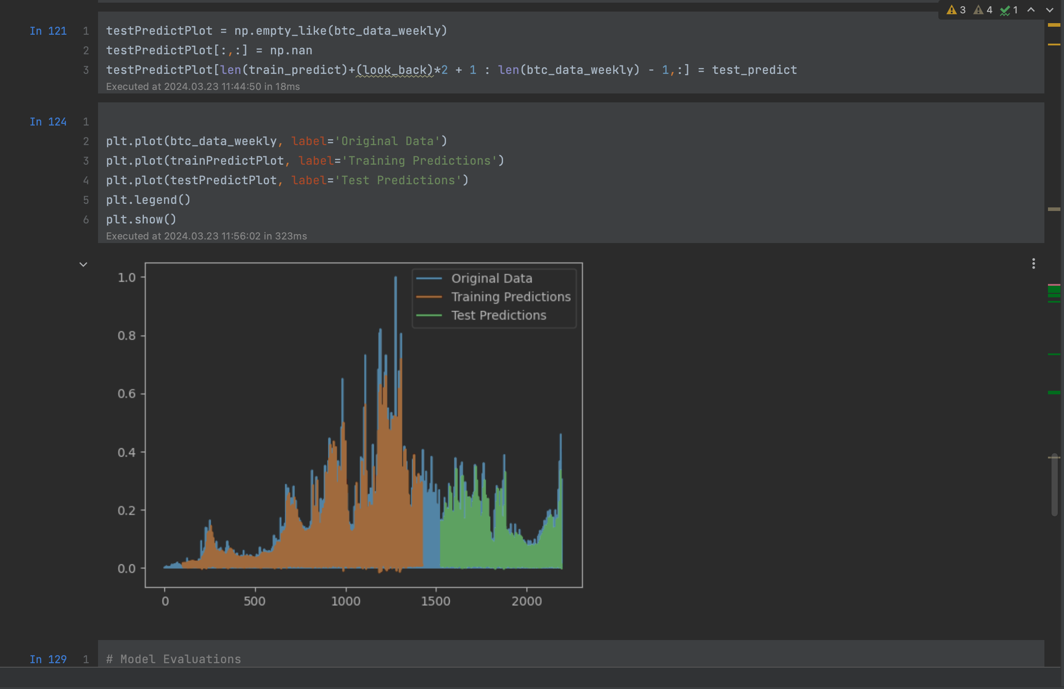Viewport: 1064px width, 689px height.
Task: Place cursor on plt.legend() line
Action: click(148, 199)
